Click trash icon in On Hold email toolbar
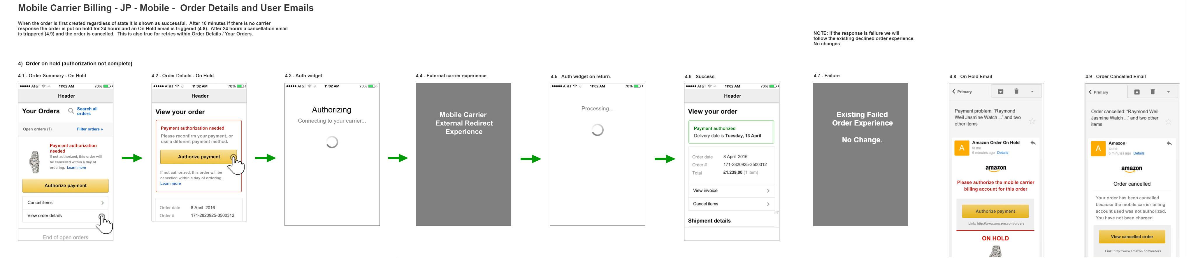Image resolution: width=1198 pixels, height=258 pixels. tap(1016, 92)
